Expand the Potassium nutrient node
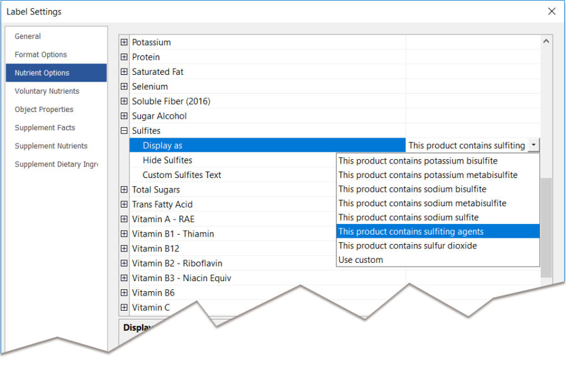The image size is (566, 366). point(124,43)
